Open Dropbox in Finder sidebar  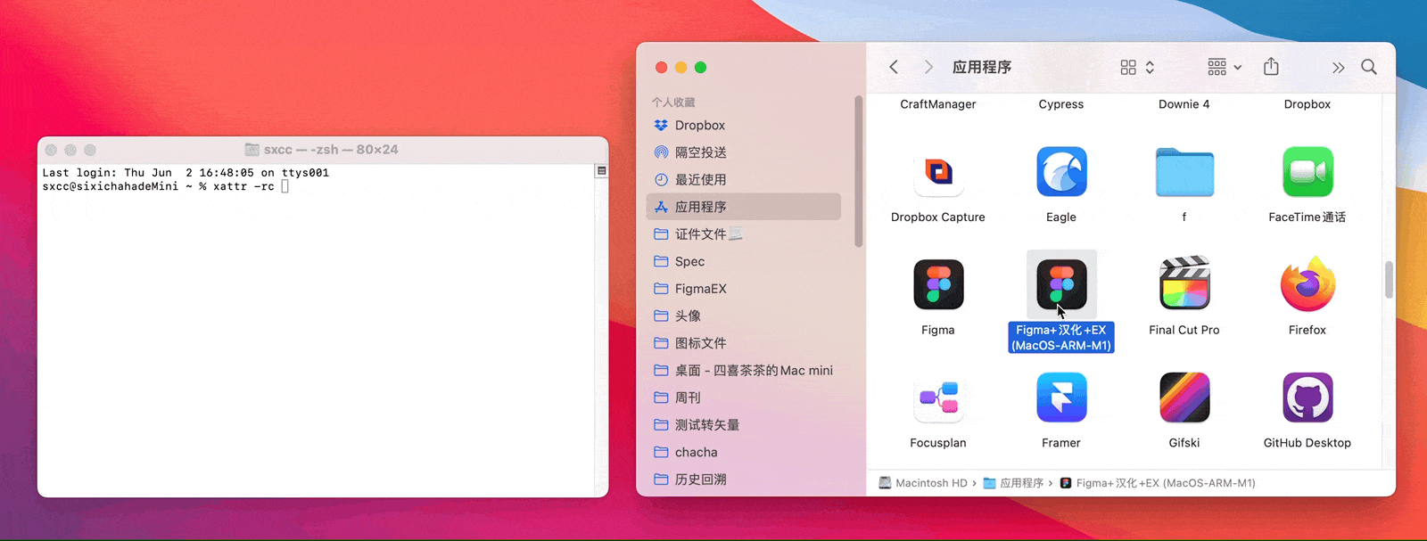pyautogui.click(x=744, y=126)
